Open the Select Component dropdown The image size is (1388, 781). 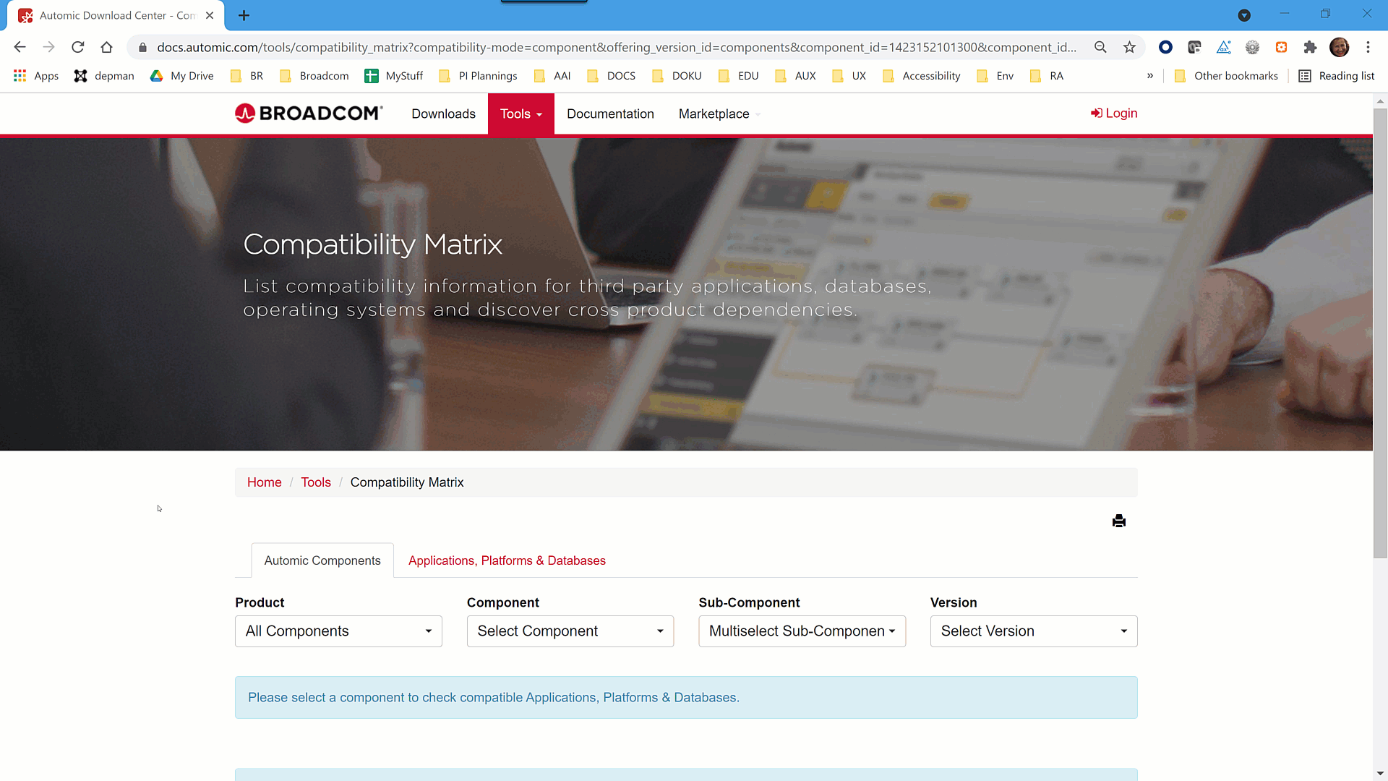(570, 631)
